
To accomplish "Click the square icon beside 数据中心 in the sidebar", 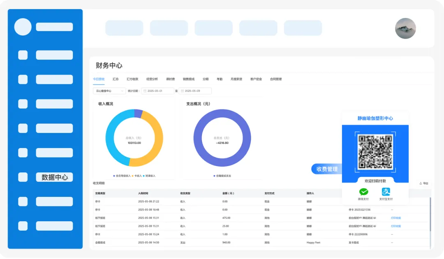I will 23,177.
